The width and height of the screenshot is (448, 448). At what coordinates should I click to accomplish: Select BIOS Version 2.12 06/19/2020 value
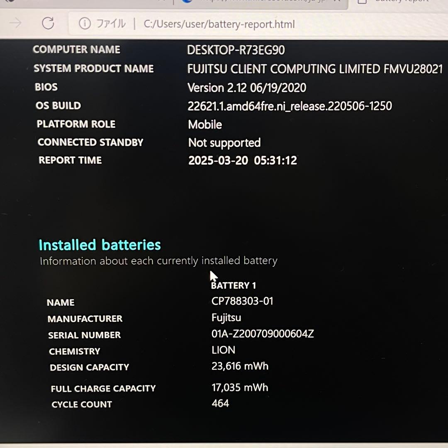pyautogui.click(x=247, y=88)
